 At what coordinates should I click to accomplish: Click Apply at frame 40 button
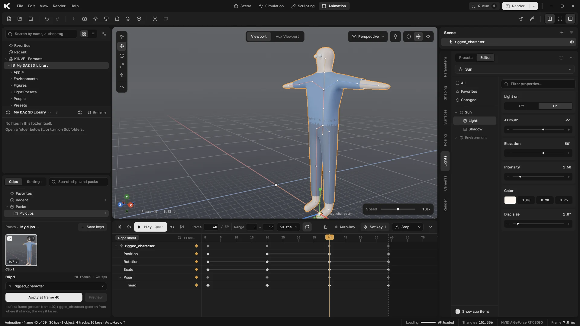tap(44, 297)
